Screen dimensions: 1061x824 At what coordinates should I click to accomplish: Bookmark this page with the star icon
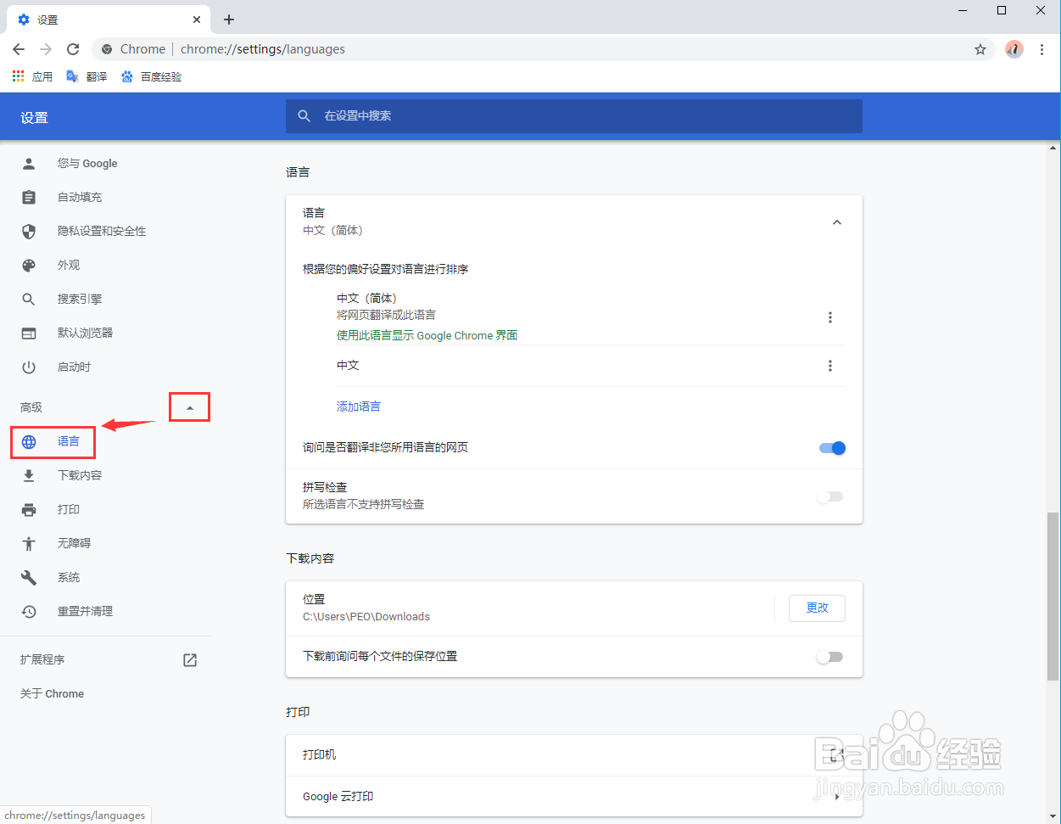[980, 49]
